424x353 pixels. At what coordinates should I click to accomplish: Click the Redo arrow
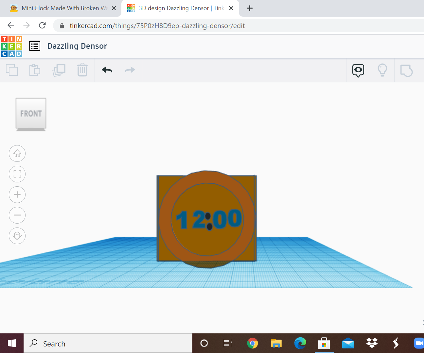(130, 70)
